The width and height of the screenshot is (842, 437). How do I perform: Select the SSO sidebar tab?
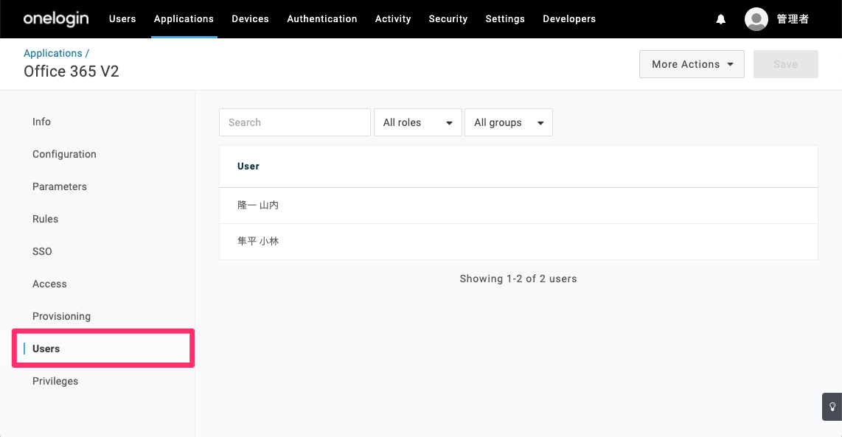click(42, 251)
